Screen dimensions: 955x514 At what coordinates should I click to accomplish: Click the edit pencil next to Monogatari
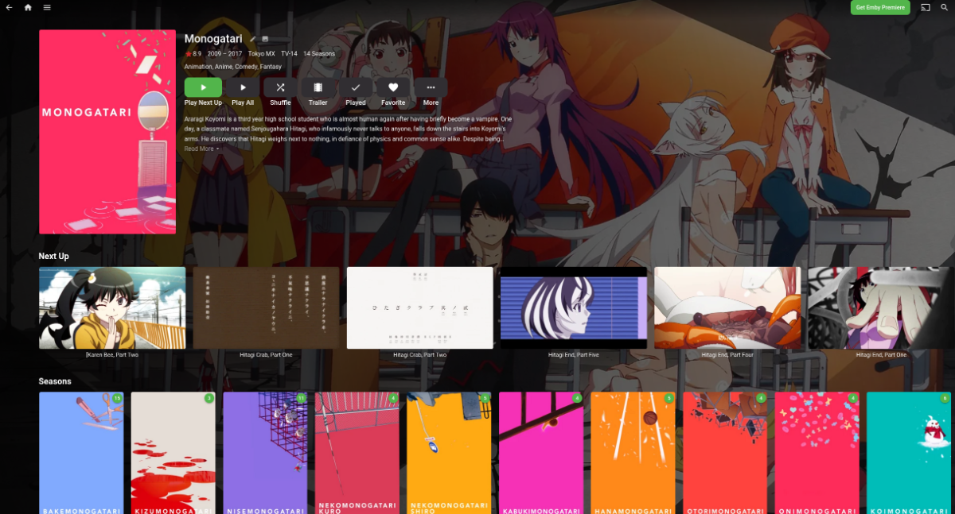(x=253, y=39)
